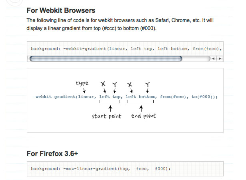
Task: Click the handwritten 'end point' label
Action: (x=144, y=116)
